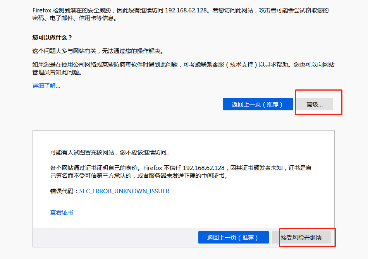Image resolution: width=368 pixels, height=259 pixels.
Task: Open the 查看证书 view certificate link
Action: tap(62, 212)
